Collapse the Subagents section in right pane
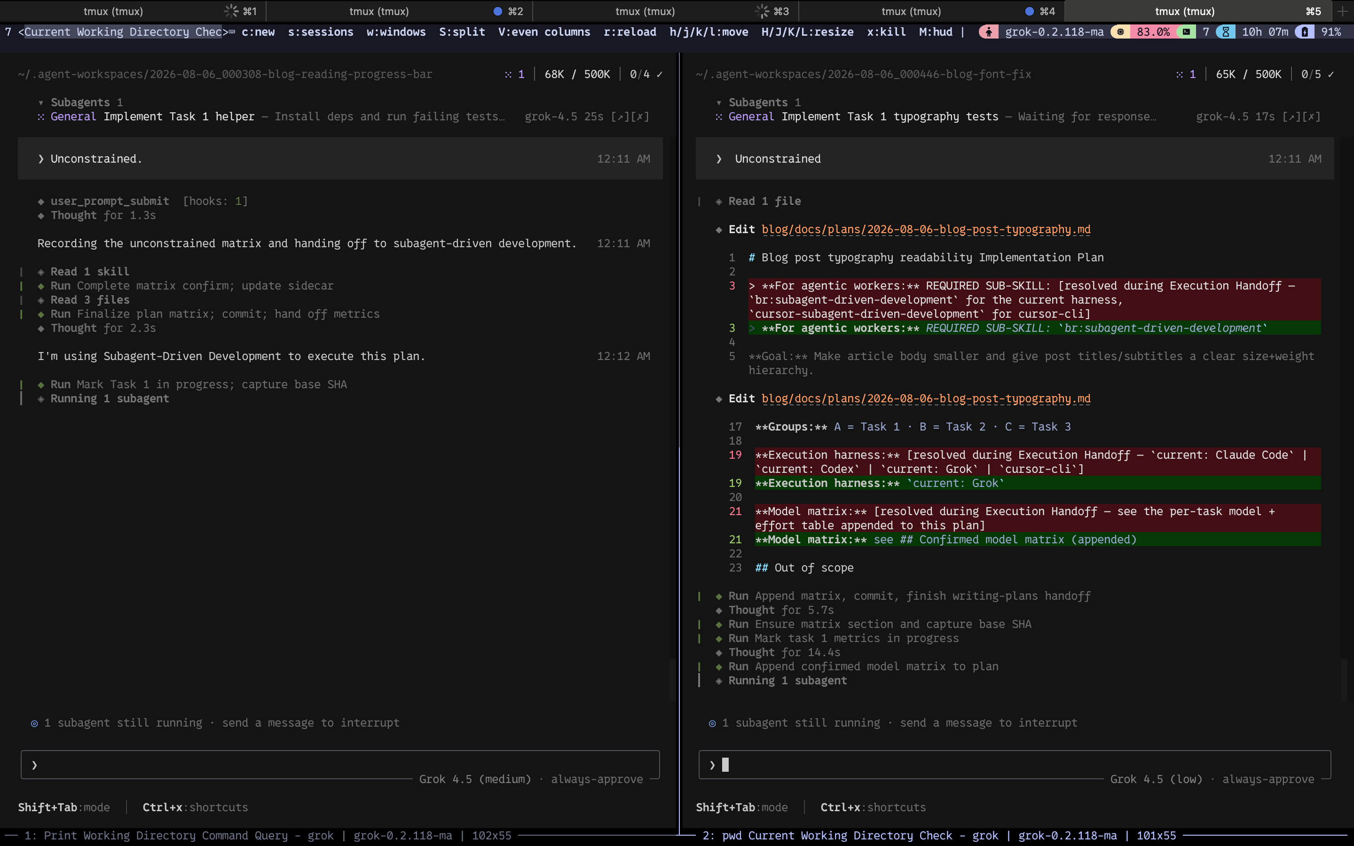Screen dimensions: 1354x846 719,103
